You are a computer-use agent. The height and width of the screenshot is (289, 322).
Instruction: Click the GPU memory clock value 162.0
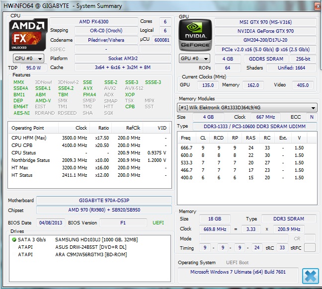click(253, 85)
